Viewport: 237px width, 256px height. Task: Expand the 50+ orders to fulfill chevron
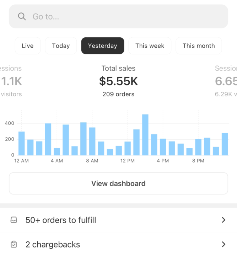223,220
